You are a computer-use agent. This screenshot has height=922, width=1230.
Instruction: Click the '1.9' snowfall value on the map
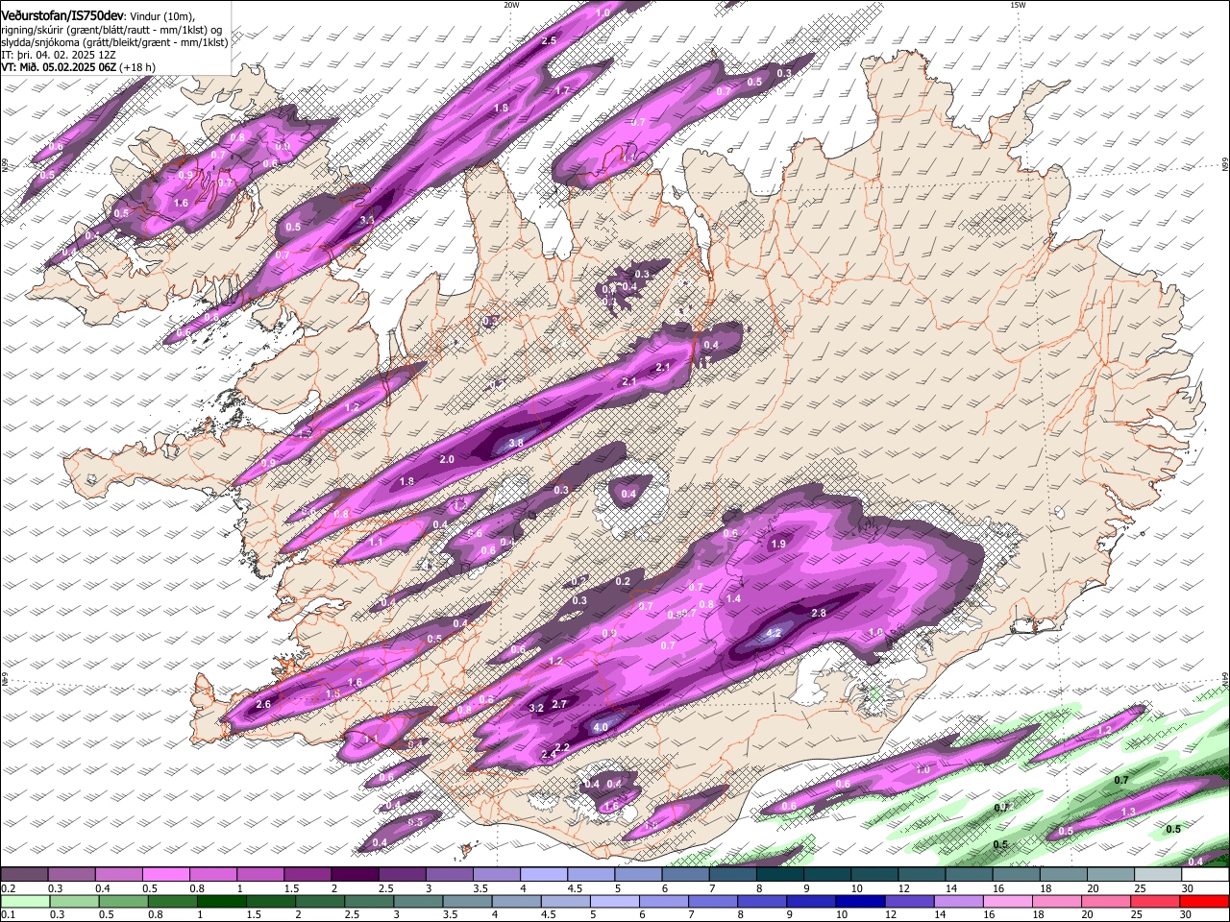(778, 544)
